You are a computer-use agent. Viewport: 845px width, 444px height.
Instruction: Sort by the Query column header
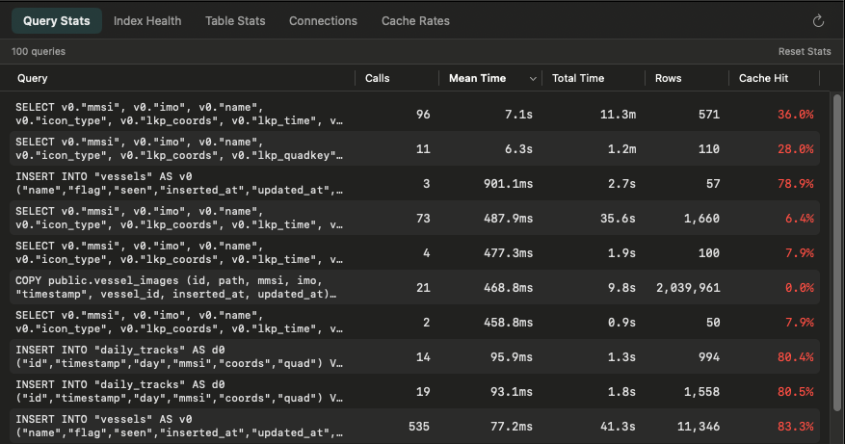pos(33,78)
